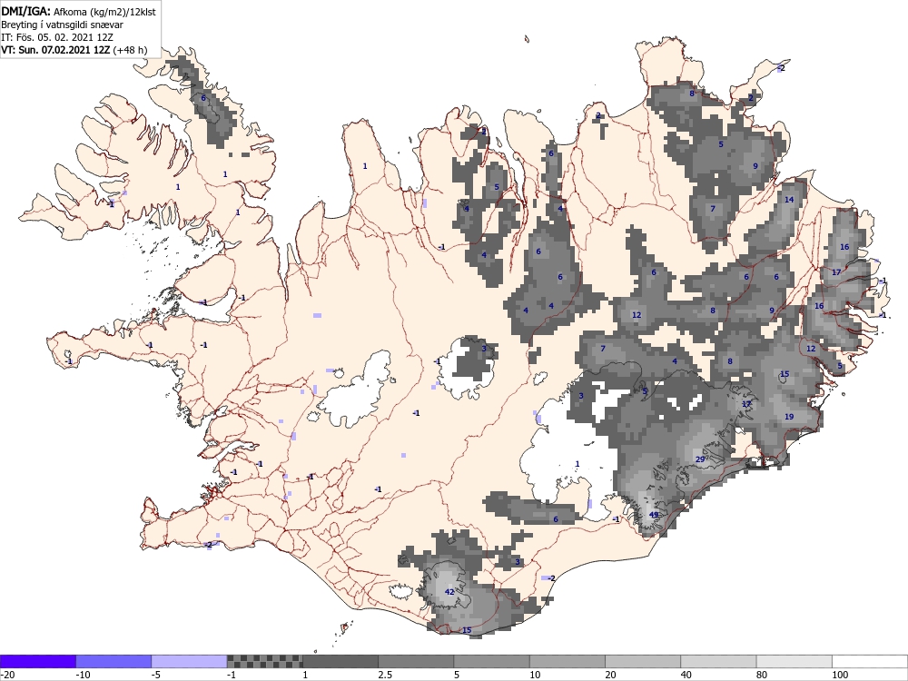Click the gray 2.5 to 5 legend swatch

pyautogui.click(x=416, y=661)
